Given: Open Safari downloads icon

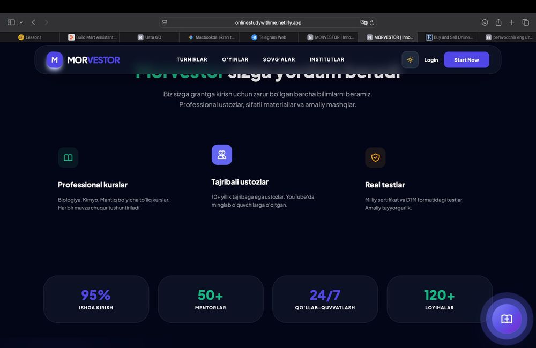Looking at the screenshot, I should [485, 22].
